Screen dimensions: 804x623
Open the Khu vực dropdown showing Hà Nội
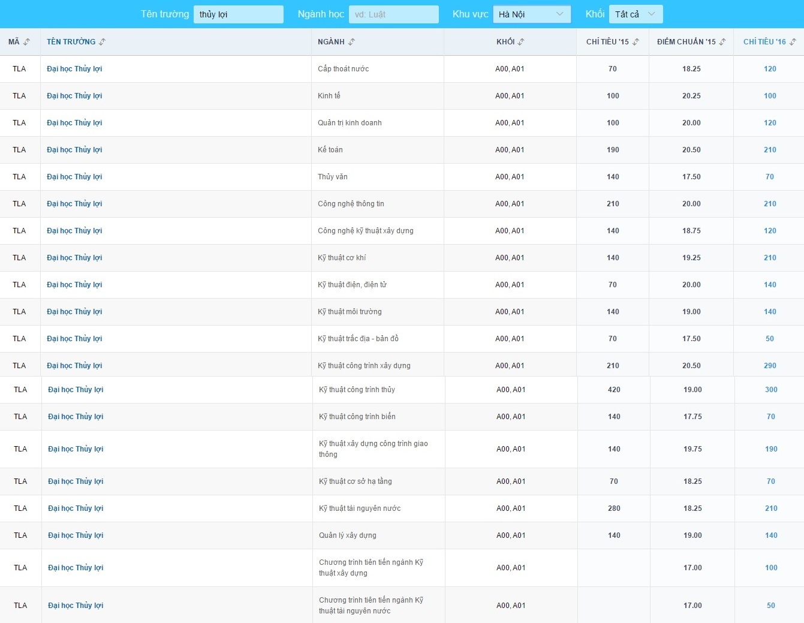[x=531, y=14]
